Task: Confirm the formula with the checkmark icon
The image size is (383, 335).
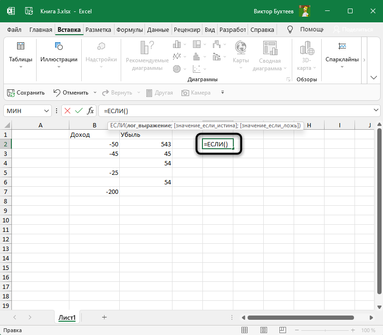Action: point(79,111)
